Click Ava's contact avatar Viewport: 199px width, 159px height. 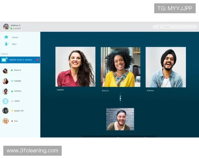click(x=5, y=121)
